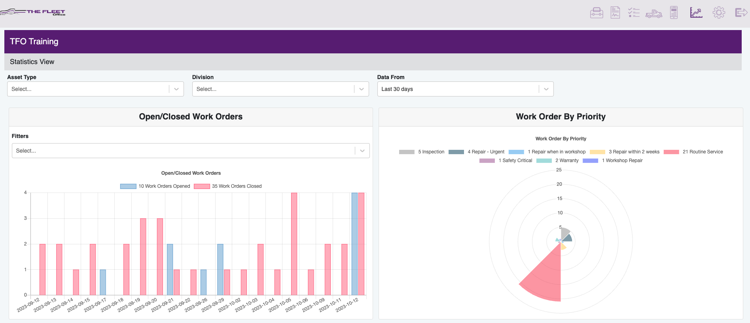The width and height of the screenshot is (750, 323).
Task: Click the Safety Critical legend color swatch
Action: (487, 161)
